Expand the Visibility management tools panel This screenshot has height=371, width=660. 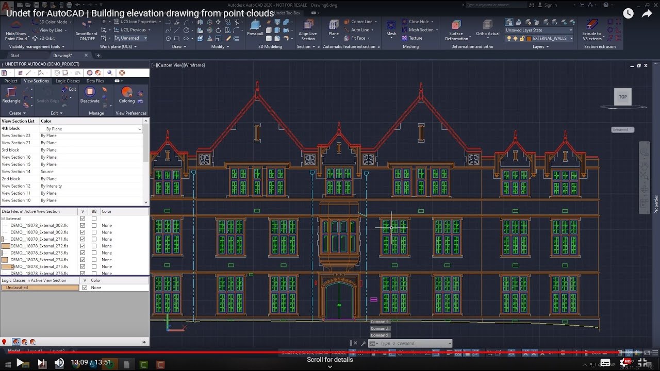tap(37, 46)
